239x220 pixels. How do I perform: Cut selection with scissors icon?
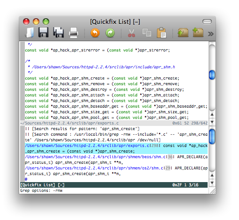click(131, 33)
